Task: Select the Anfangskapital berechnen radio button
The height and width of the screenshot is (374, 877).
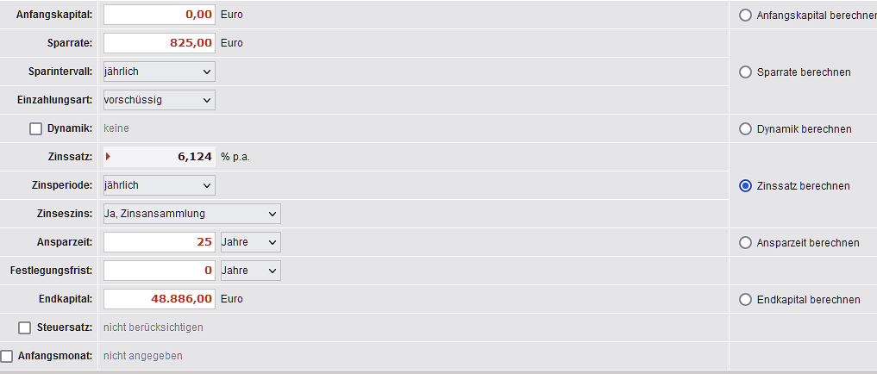Action: pos(746,16)
